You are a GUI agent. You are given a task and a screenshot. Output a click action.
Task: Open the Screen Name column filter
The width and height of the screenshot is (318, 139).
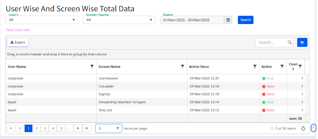pos(182,66)
